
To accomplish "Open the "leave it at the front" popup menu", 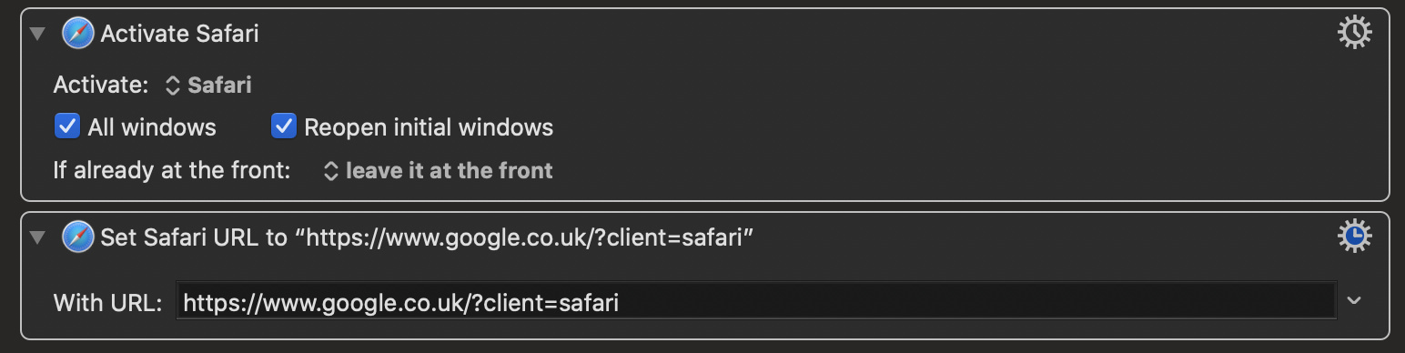I will [x=439, y=171].
